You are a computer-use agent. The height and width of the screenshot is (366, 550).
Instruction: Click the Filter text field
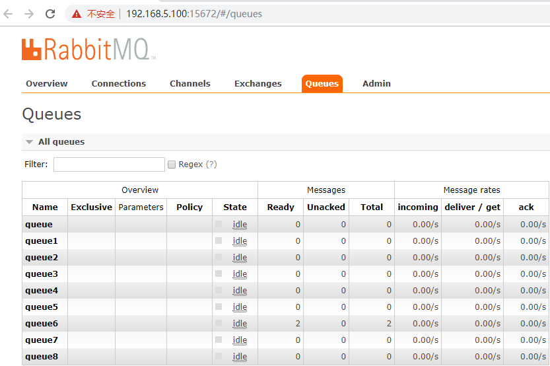pyautogui.click(x=109, y=165)
